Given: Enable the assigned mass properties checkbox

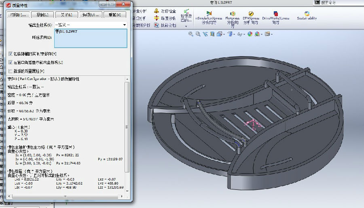Looking at the screenshot, I should [11, 71].
